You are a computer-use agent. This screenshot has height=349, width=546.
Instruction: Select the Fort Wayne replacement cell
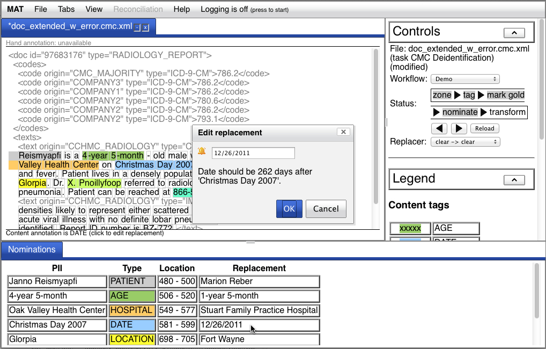click(x=259, y=339)
